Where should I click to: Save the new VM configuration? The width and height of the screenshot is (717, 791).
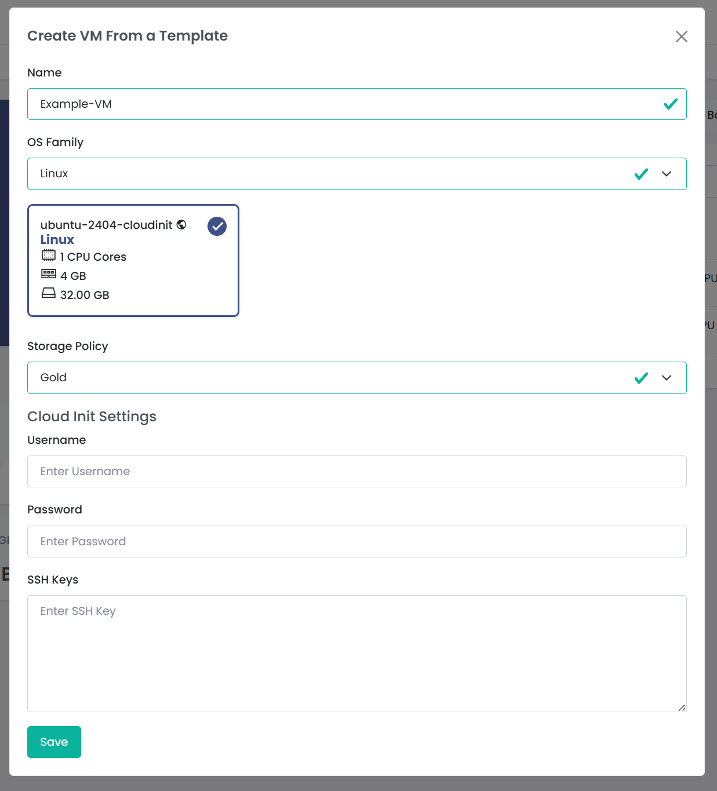[x=54, y=742]
